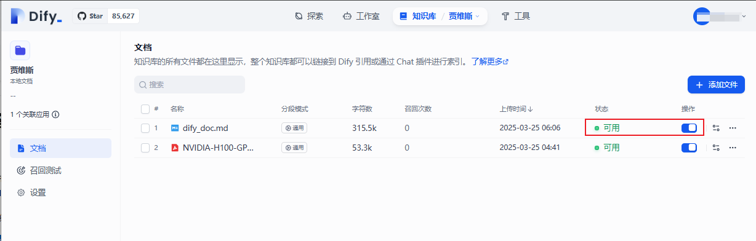The width and height of the screenshot is (756, 241).
Task: Open the NVIDIA-H100-GP... document
Action: tap(218, 148)
